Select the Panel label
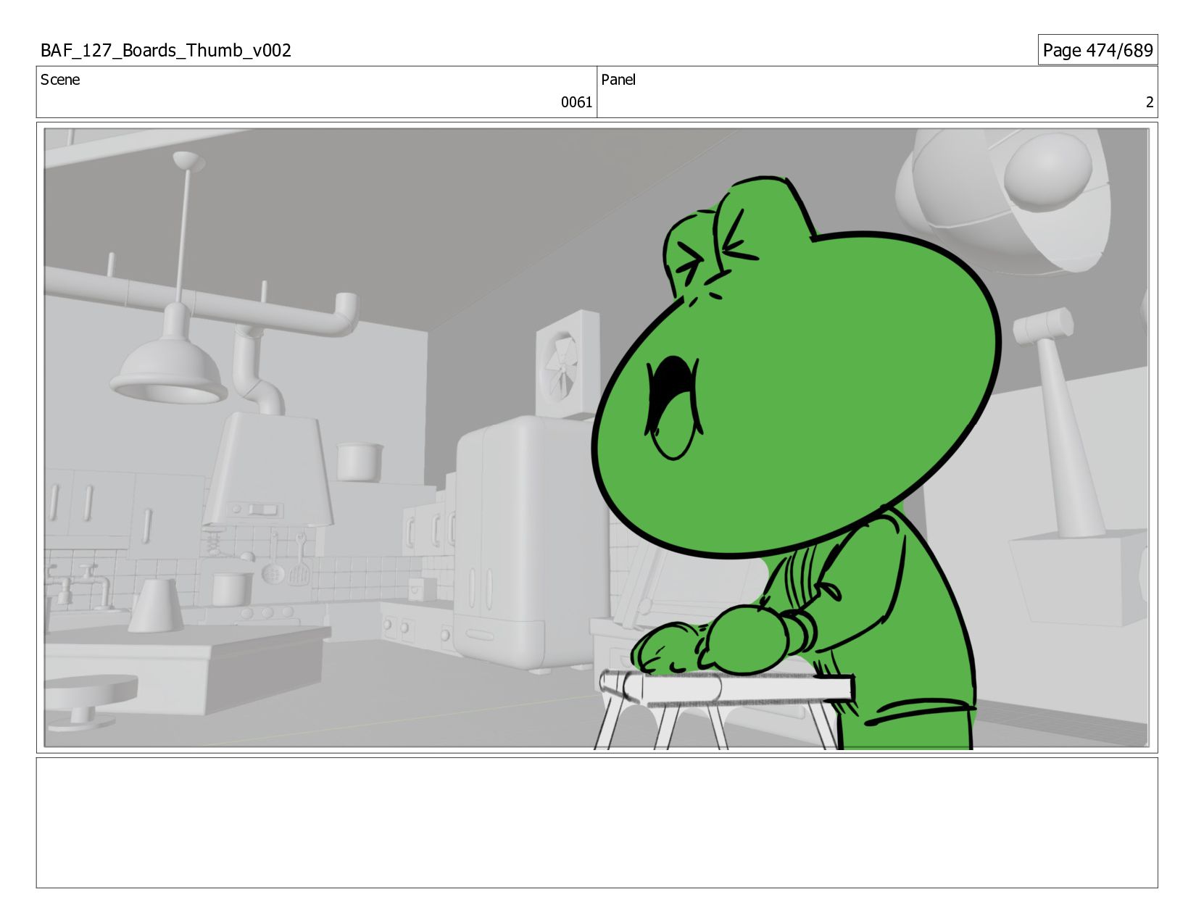Viewport: 1196px width, 924px height. tap(618, 80)
